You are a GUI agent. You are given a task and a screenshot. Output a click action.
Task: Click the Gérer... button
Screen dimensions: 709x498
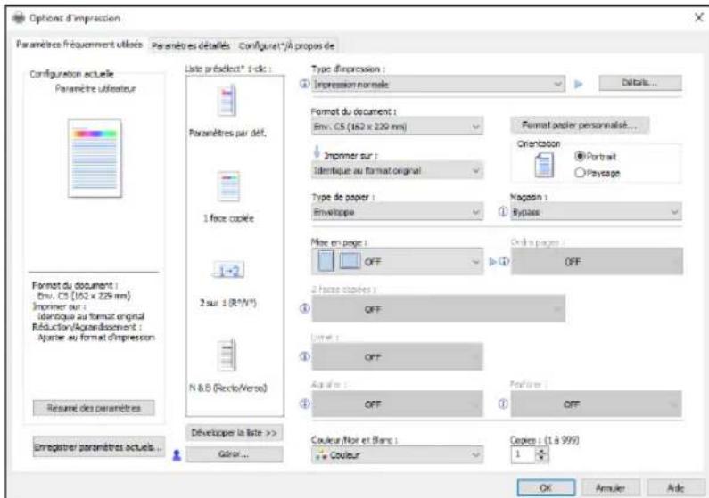coord(235,454)
